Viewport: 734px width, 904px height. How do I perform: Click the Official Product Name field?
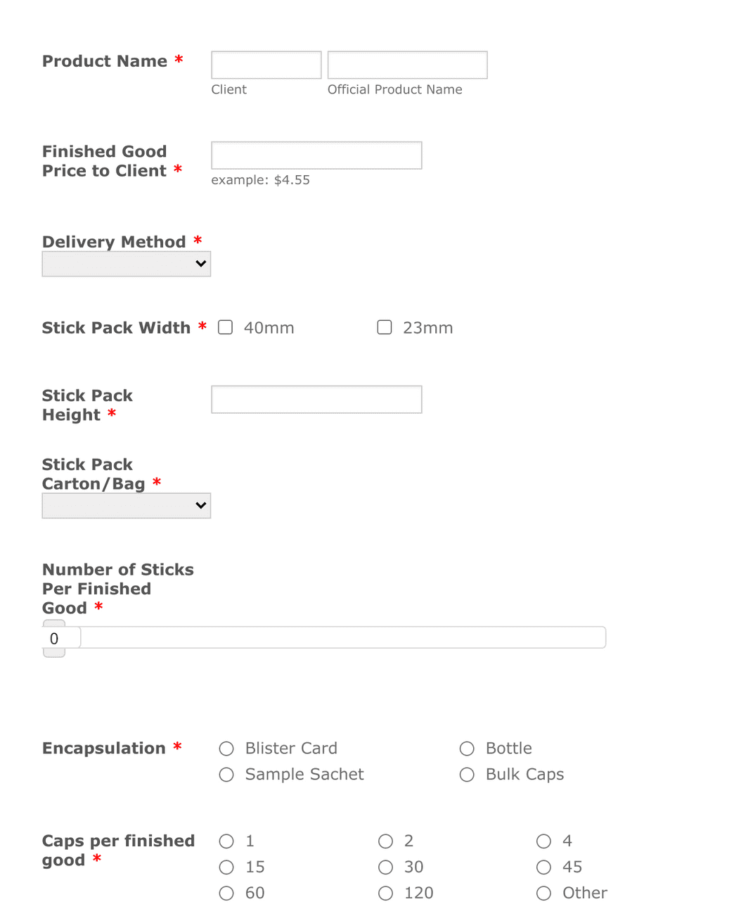click(x=407, y=64)
